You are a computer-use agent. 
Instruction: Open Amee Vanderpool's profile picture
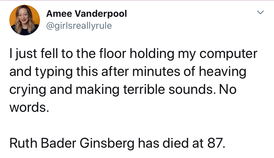pos(25,20)
